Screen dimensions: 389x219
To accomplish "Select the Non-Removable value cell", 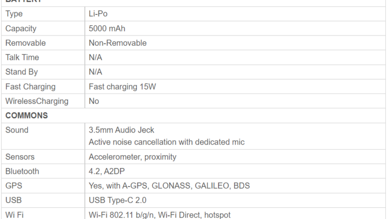I will pos(118,43).
